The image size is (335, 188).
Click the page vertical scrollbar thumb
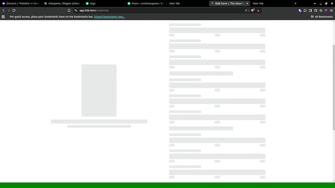pos(334,87)
